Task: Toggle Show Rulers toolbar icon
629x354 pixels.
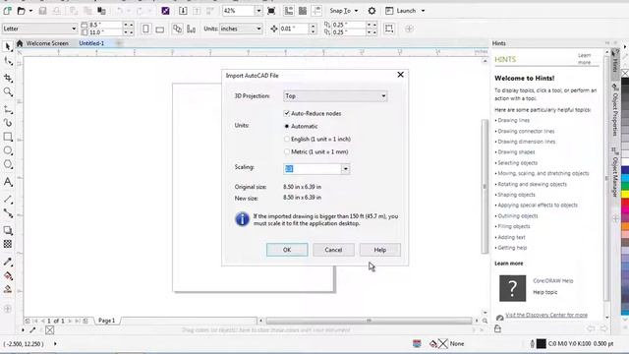Action: (289, 11)
